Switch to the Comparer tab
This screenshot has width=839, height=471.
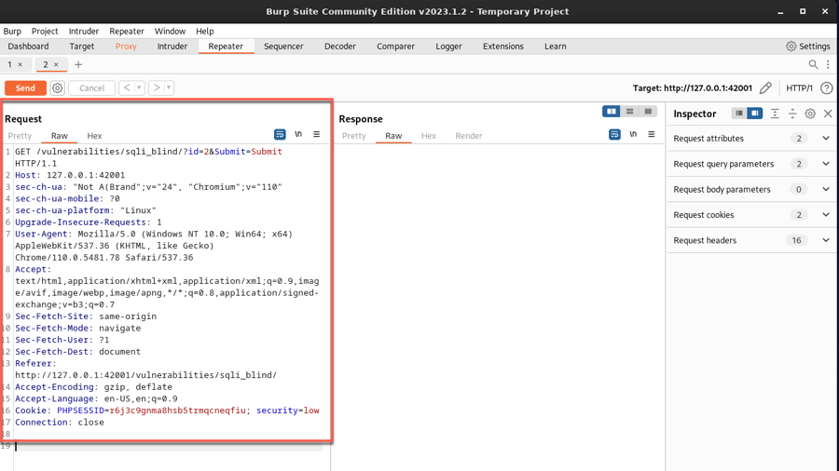click(x=395, y=47)
